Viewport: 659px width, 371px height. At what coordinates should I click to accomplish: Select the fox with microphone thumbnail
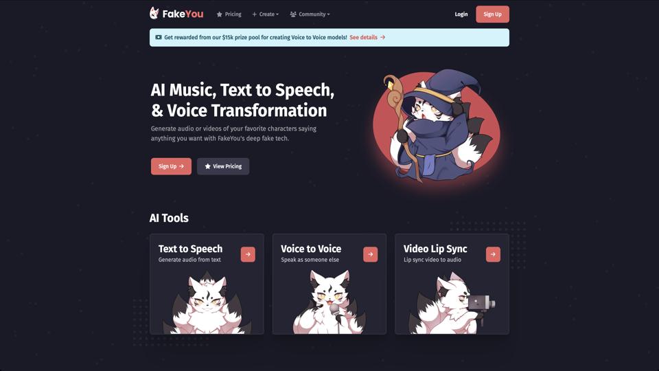(x=329, y=302)
